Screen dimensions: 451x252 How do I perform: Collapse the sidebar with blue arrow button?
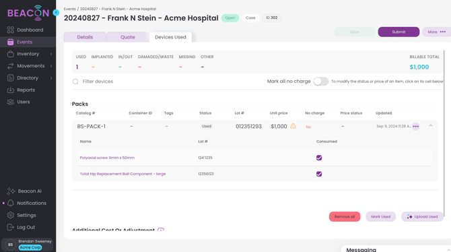pyautogui.click(x=56, y=13)
